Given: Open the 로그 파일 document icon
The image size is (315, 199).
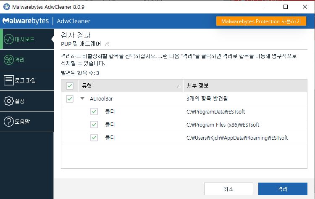Looking at the screenshot, I should pos(9,80).
